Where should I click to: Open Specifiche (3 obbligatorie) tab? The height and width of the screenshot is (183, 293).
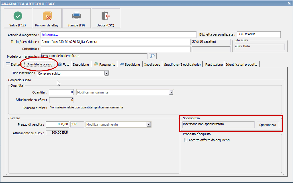coord(182,64)
